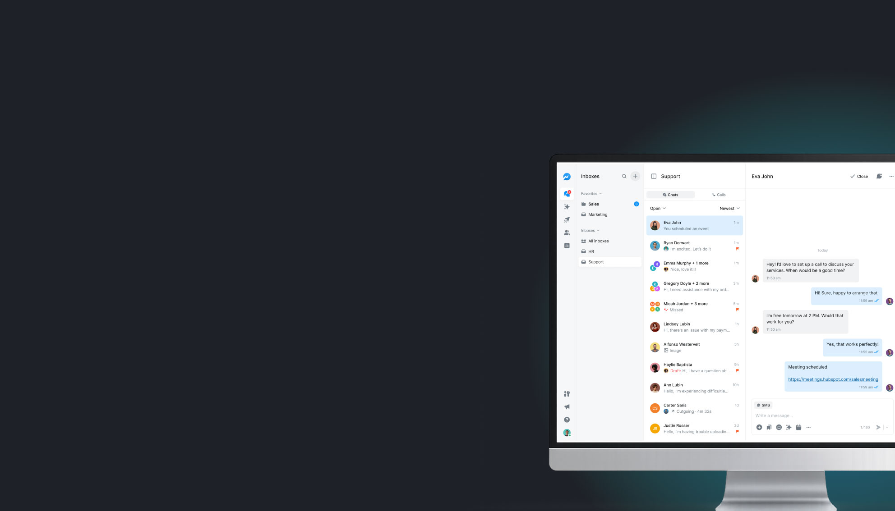Screen dimensions: 895x511
Task: Click the search icon beside Inboxes
Action: tap(624, 177)
